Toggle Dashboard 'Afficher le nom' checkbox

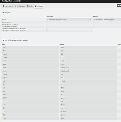(x=47, y=22)
